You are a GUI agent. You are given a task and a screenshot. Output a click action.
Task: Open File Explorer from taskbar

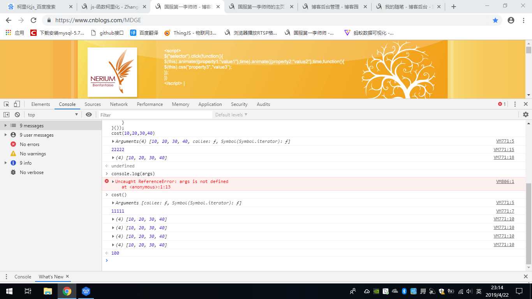[x=48, y=291]
